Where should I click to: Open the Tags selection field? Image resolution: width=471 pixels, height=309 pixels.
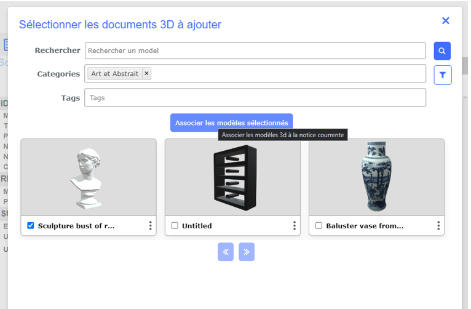255,98
